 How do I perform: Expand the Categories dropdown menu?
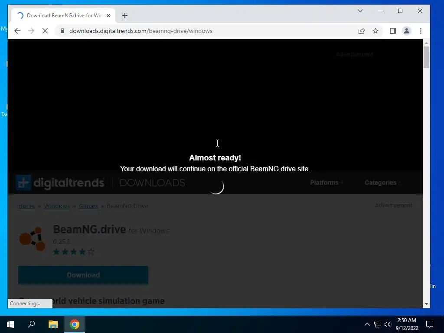(x=383, y=183)
